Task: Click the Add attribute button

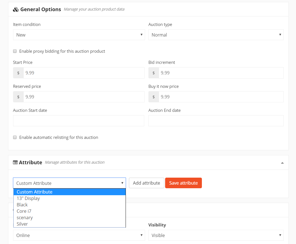Action: click(146, 183)
